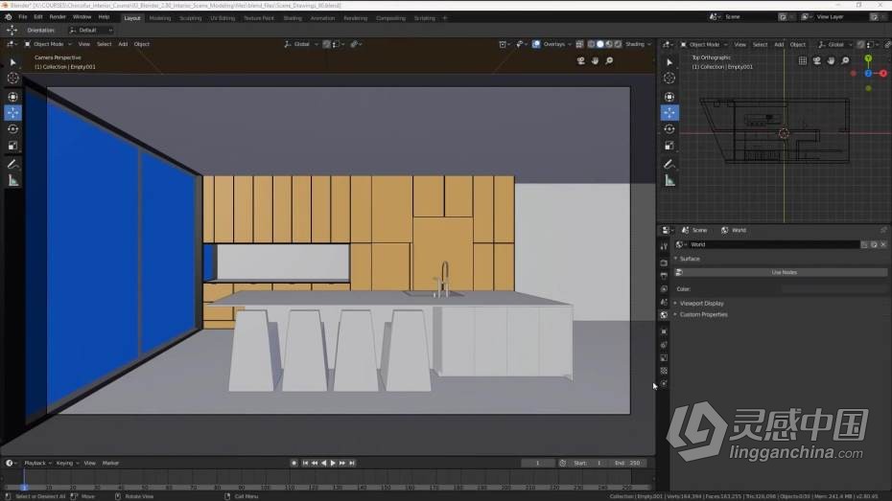
Task: Select the Rotate tool in main viewport
Action: coord(12,129)
